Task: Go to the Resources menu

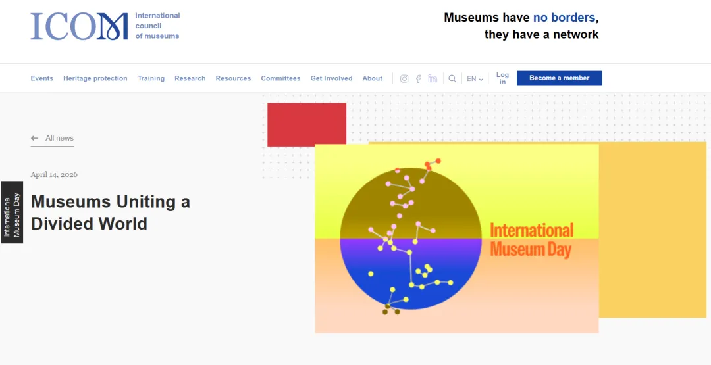Action: (x=233, y=78)
